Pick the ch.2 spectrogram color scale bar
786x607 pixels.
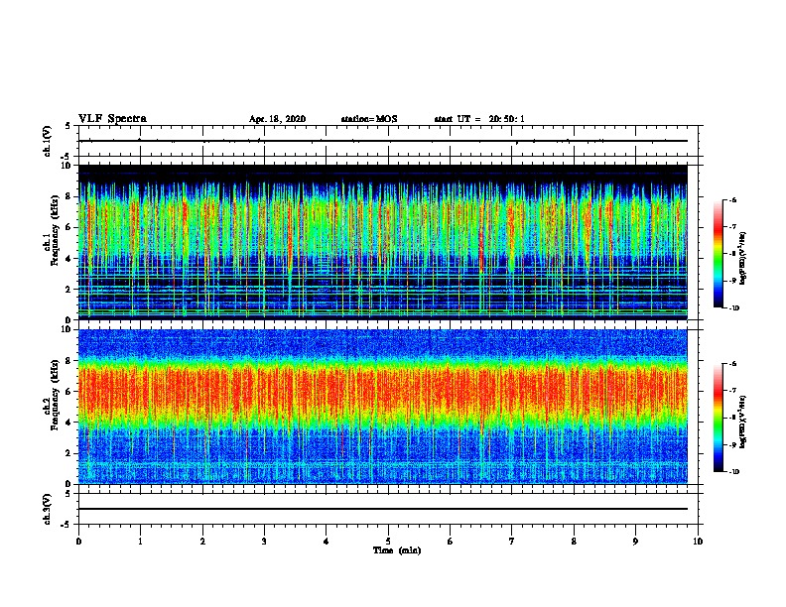coord(719,418)
